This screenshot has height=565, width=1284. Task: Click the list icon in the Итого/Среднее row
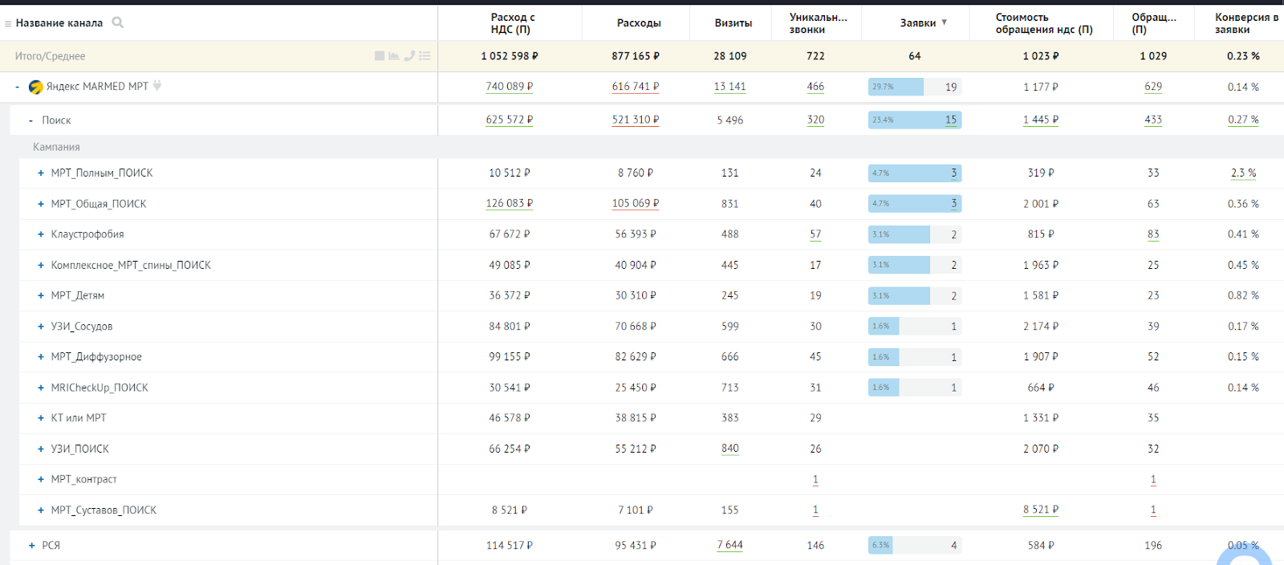425,55
